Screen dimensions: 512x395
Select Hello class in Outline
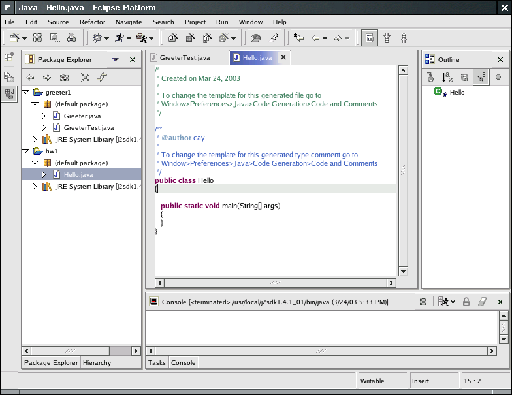click(457, 93)
